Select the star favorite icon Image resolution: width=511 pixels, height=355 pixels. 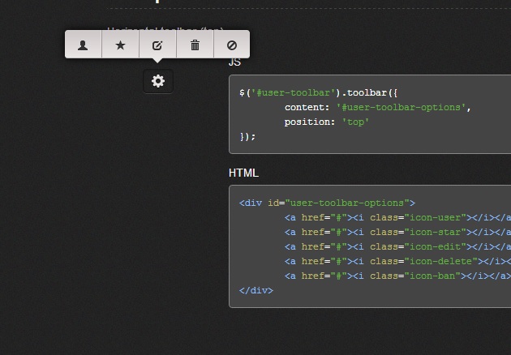tap(121, 45)
